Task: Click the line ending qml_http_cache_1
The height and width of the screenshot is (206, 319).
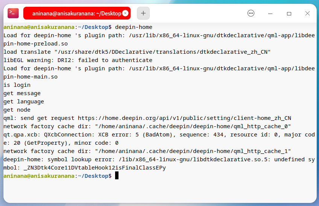Action: tap(147, 151)
